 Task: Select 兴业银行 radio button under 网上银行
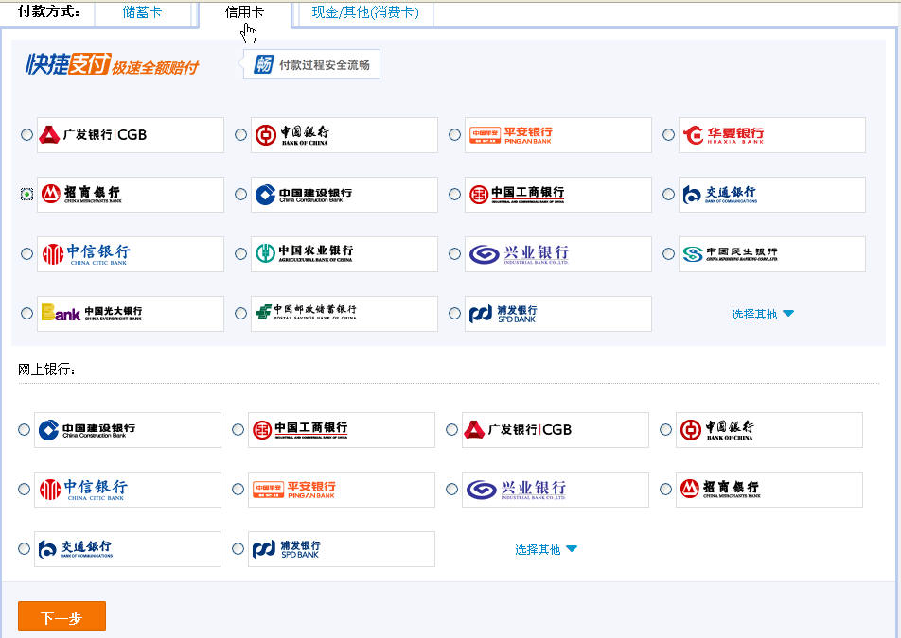click(451, 490)
